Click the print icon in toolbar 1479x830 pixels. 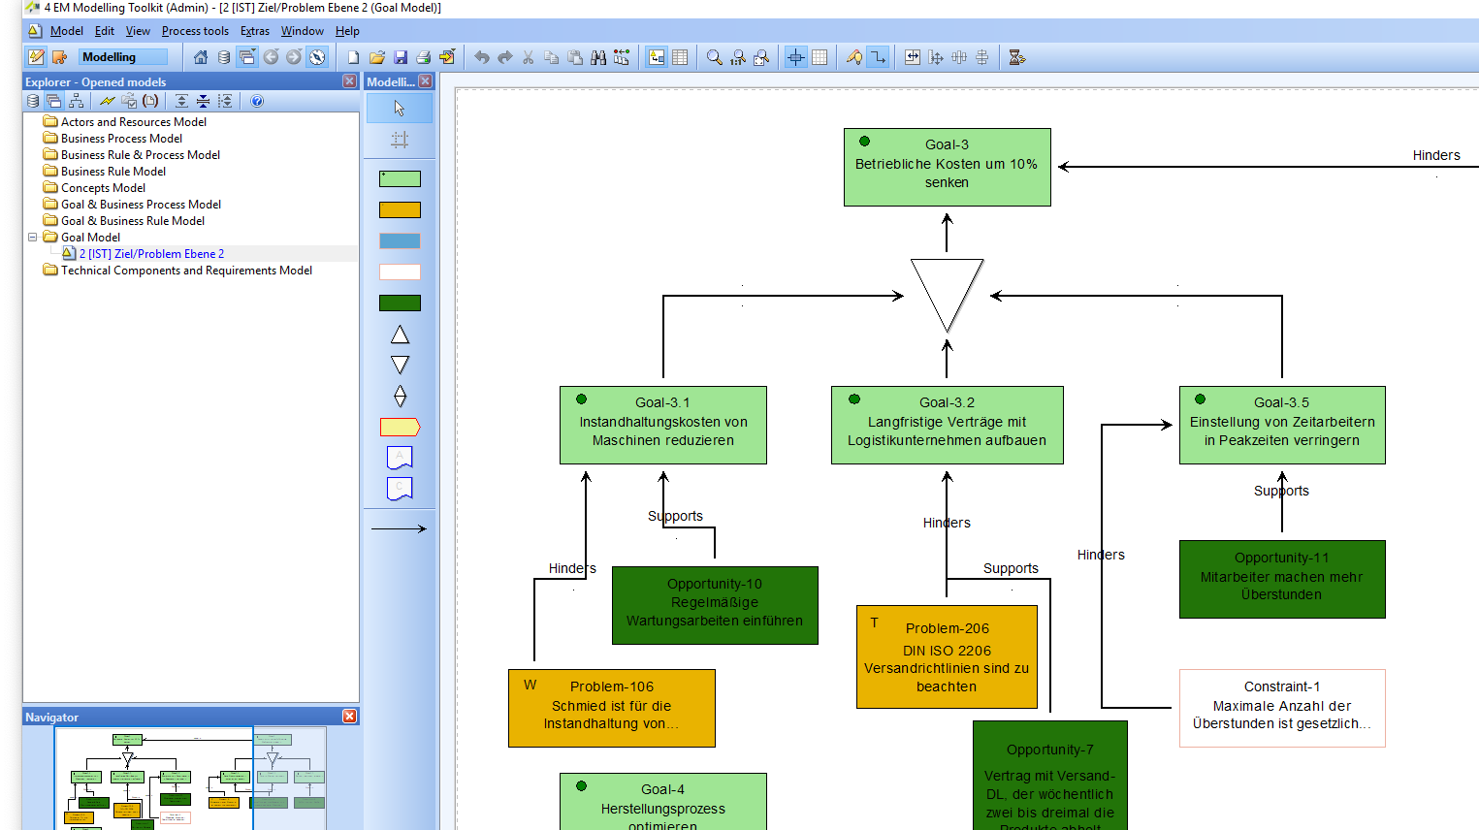[x=424, y=57]
